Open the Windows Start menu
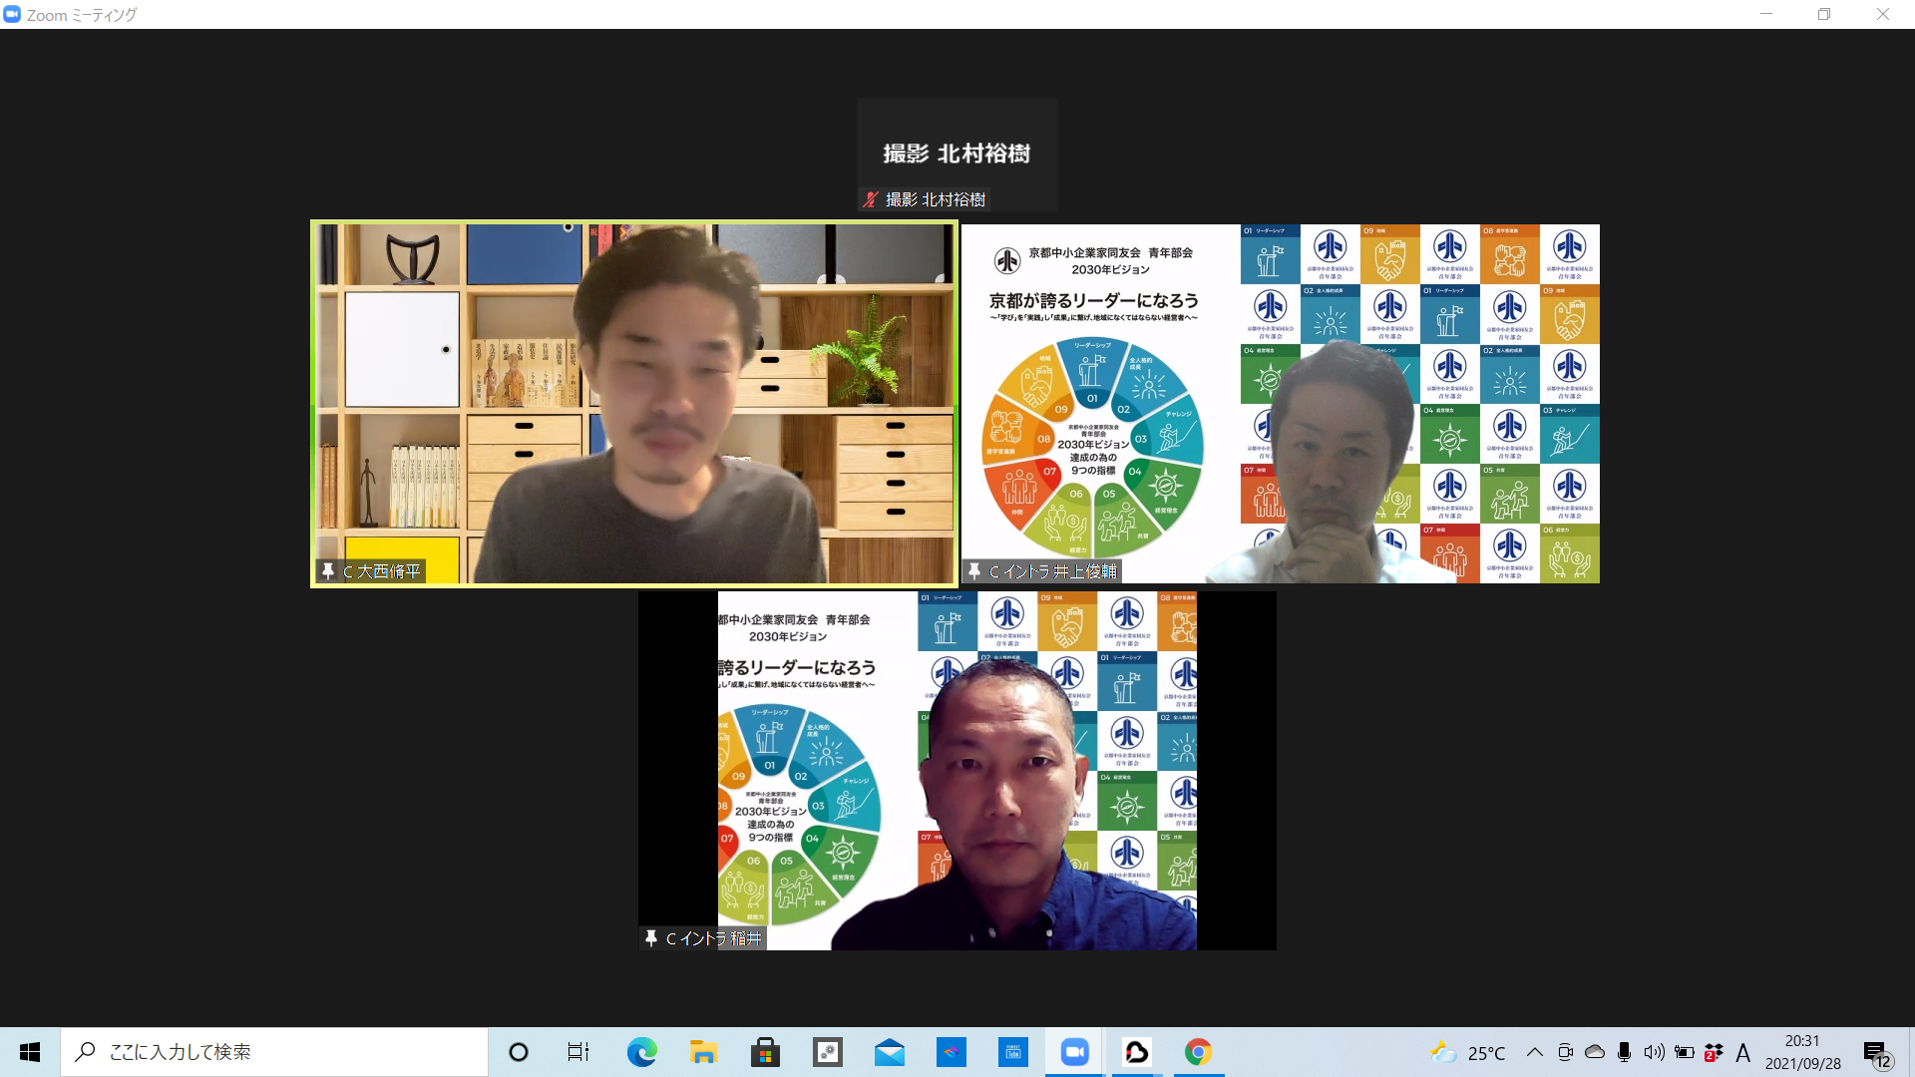1915x1077 pixels. [30, 1052]
